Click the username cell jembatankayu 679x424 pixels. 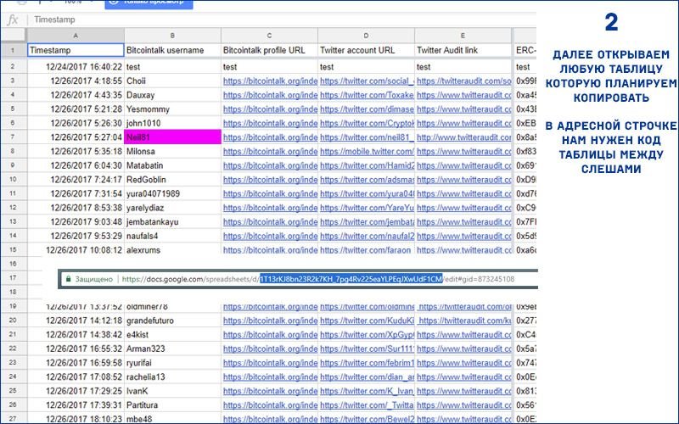point(172,222)
